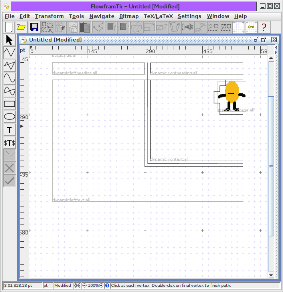
Task: Select the arrow selection tool
Action: [x=10, y=40]
